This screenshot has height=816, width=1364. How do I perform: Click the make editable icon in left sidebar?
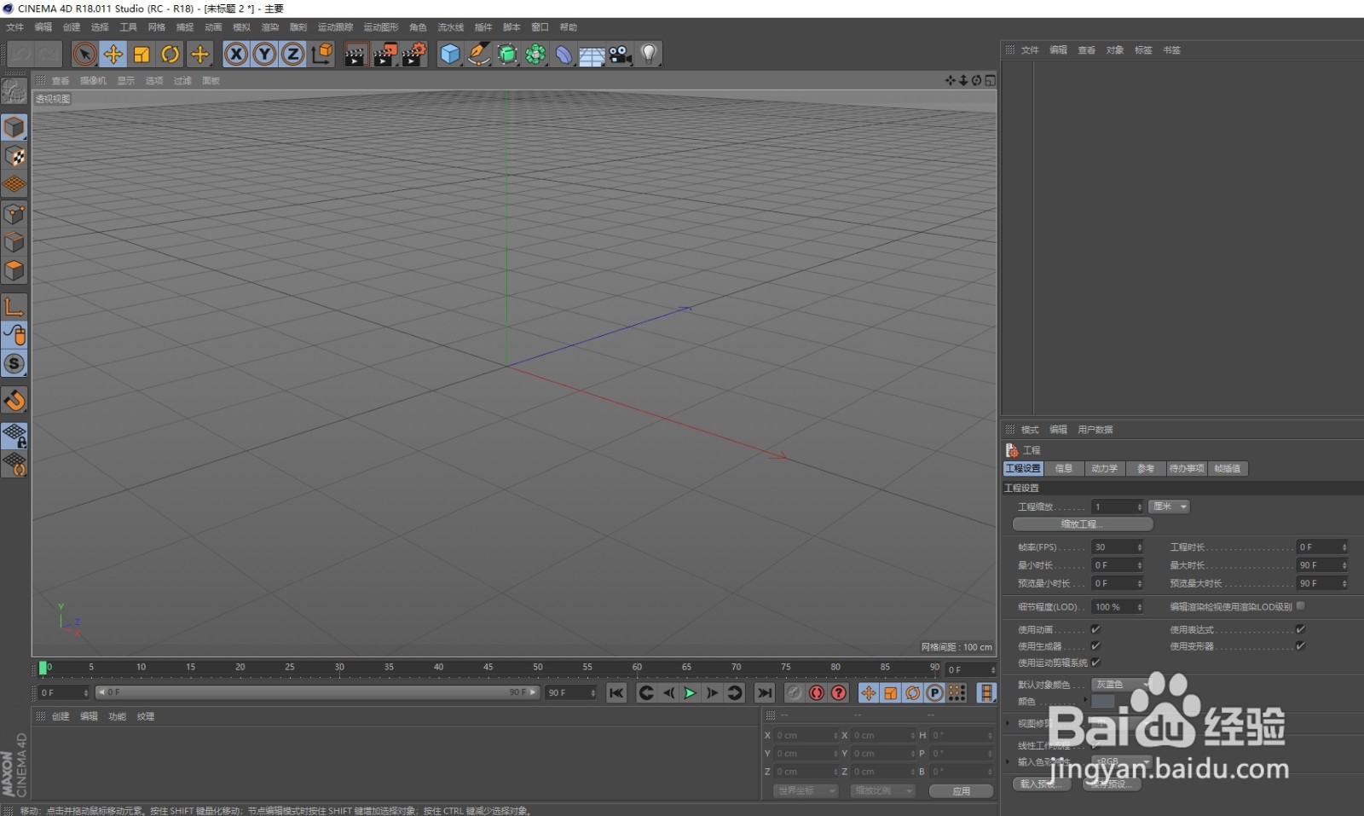(14, 91)
